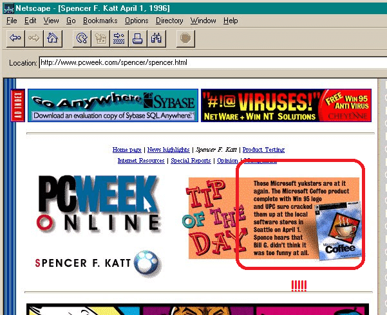
Task: Click the Find binoculars icon
Action: [x=156, y=39]
